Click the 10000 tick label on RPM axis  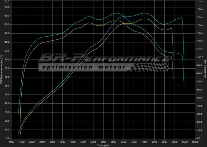coord(194,142)
